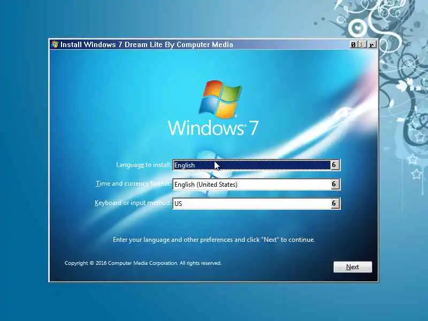Click the window title 'Install Windows 7 Dream Lite'
The image size is (428, 321).
click(147, 44)
